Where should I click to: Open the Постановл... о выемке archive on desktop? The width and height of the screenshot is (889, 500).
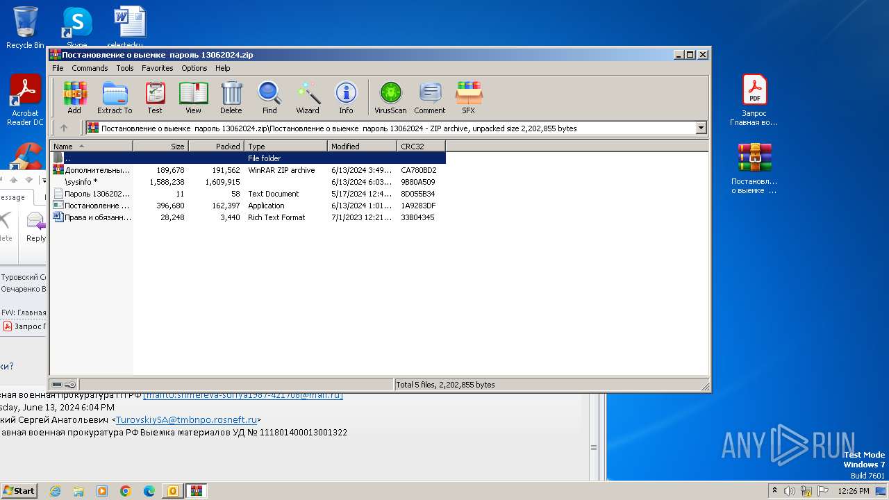point(754,169)
